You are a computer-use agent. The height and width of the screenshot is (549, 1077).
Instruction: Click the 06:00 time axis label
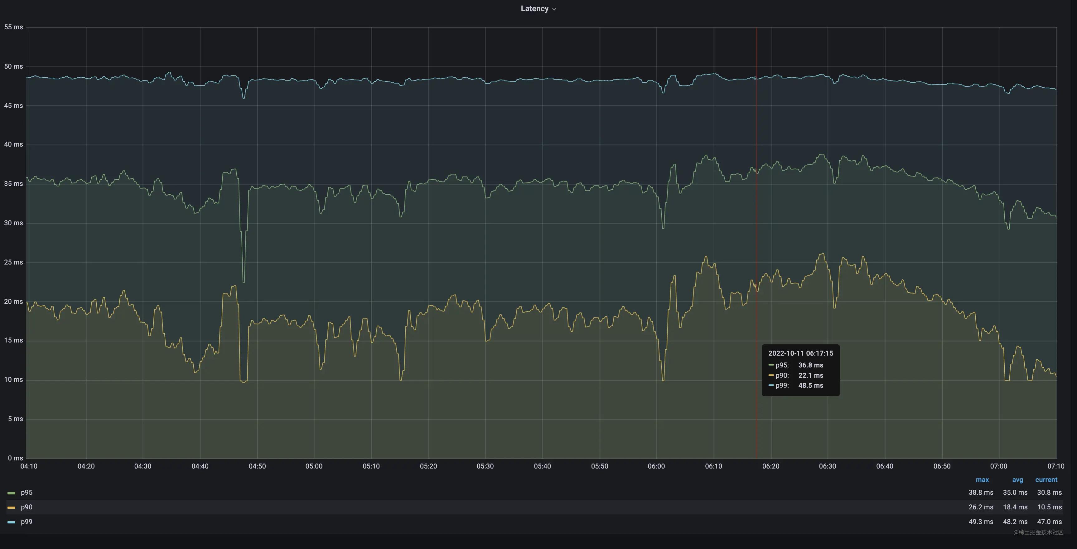click(x=656, y=466)
